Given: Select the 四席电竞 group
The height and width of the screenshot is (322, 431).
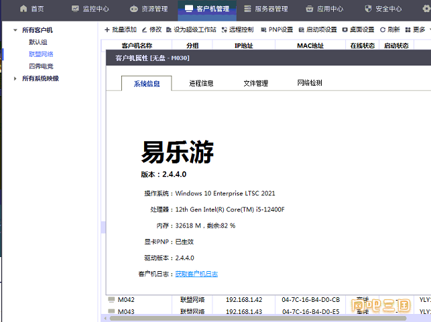Looking at the screenshot, I should (x=41, y=66).
